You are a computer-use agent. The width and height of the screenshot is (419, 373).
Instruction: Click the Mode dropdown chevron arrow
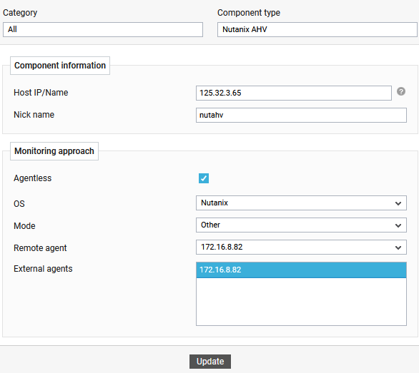(x=398, y=225)
